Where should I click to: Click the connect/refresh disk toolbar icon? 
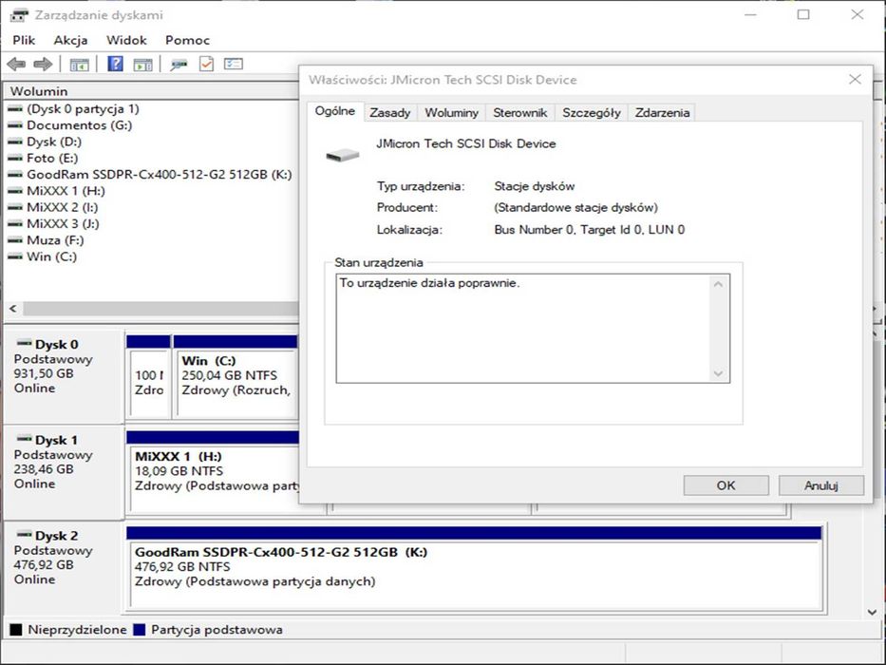coord(179,65)
